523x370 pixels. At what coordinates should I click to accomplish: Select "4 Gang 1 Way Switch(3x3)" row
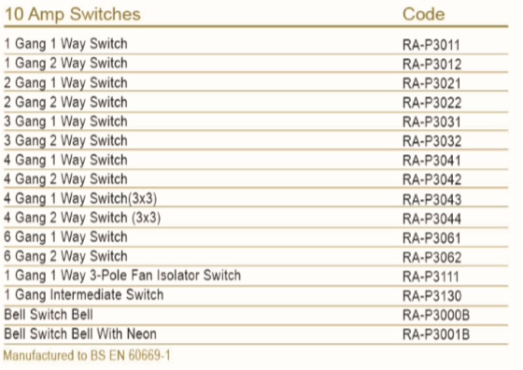[256, 198]
